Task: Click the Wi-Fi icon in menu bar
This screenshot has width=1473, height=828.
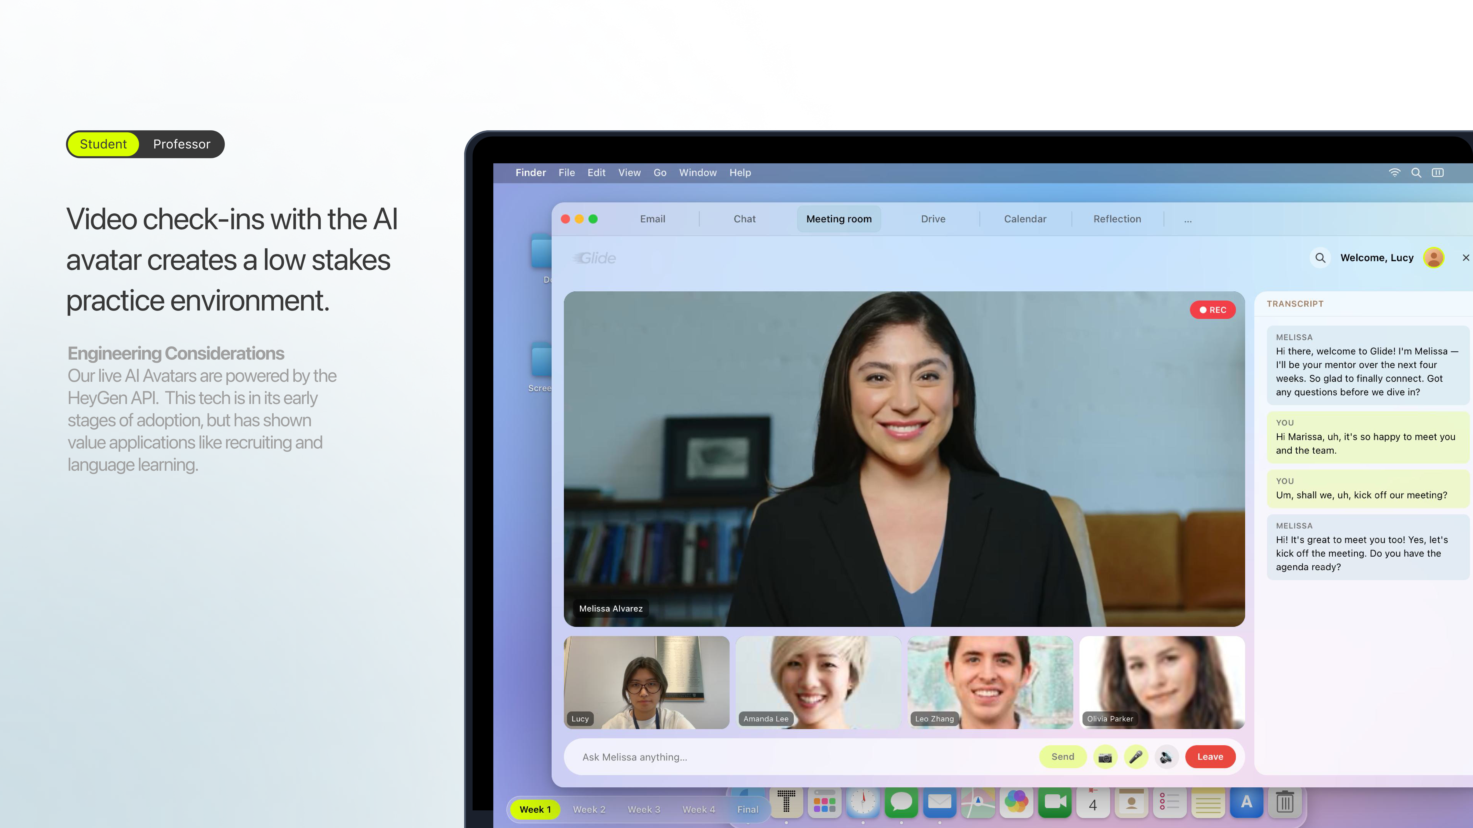Action: (x=1395, y=172)
